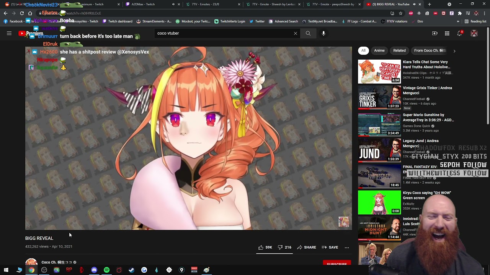Screen dimensions: 490x275
Task: Select the From Coco Ch. filter chip
Action: point(430,50)
